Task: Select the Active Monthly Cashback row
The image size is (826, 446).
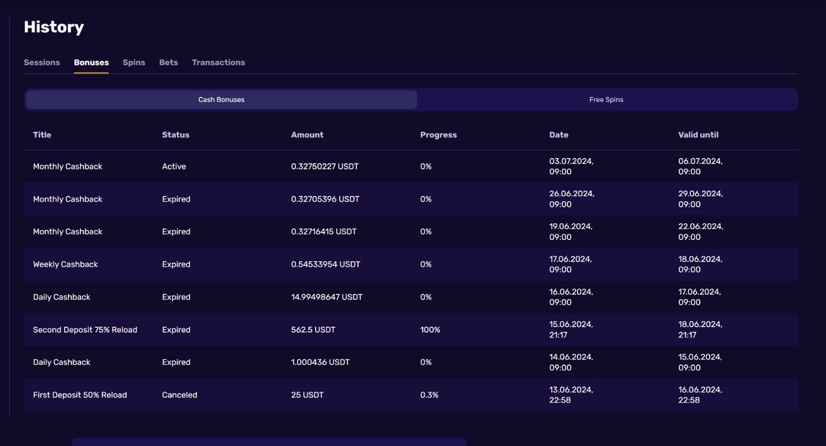Action: (x=68, y=167)
